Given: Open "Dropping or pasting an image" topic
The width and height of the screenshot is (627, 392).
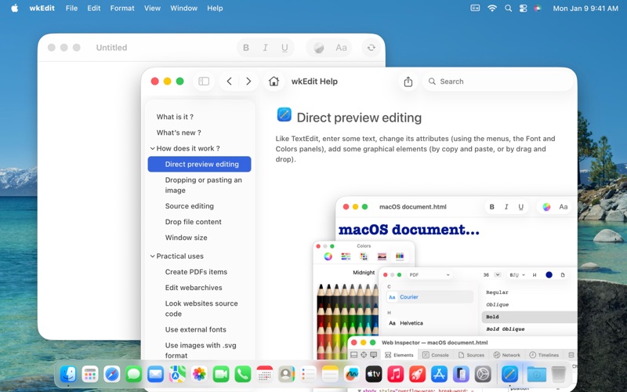Looking at the screenshot, I should (x=204, y=185).
